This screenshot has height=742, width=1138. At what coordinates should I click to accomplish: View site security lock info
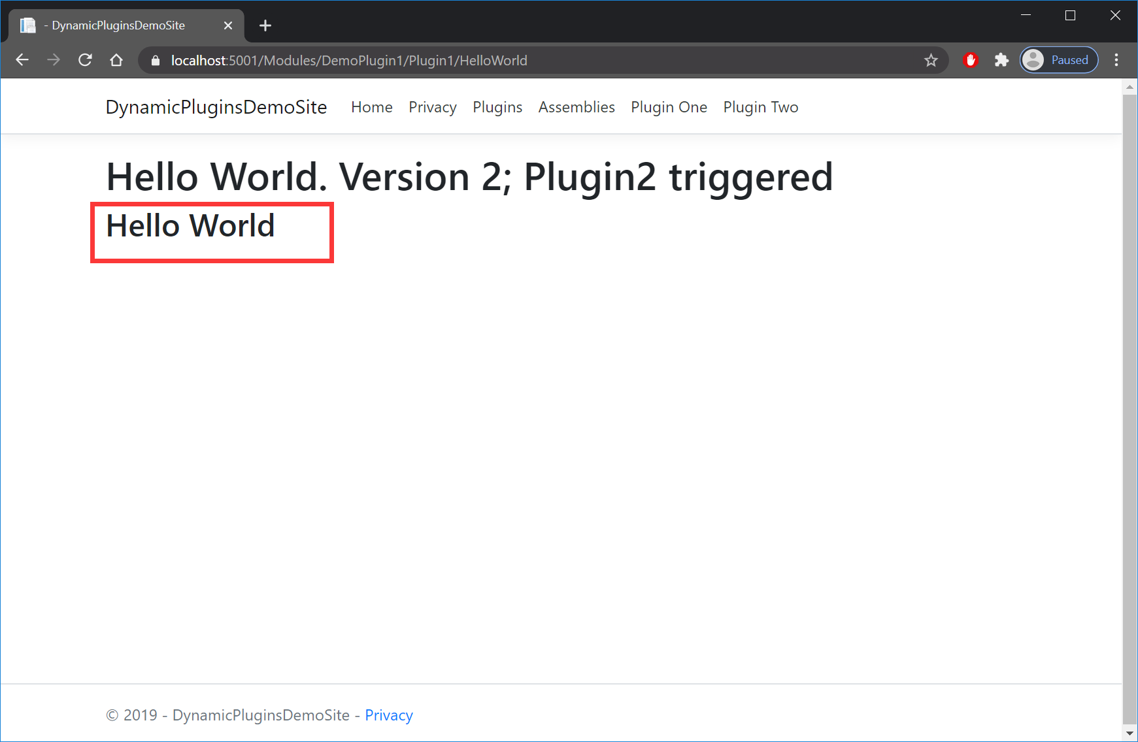point(156,61)
